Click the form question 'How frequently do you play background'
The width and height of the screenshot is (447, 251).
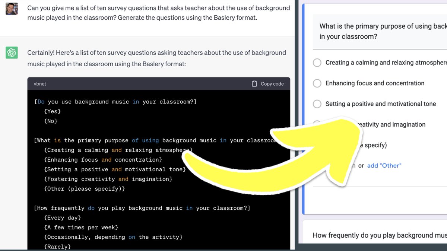click(x=380, y=235)
